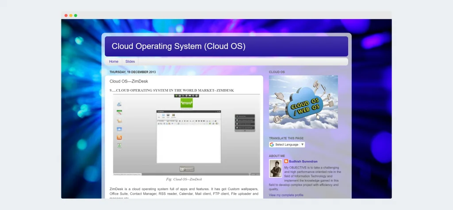This screenshot has height=210, width=453.
Task: Click the Translate This Page heading
Action: click(286, 138)
